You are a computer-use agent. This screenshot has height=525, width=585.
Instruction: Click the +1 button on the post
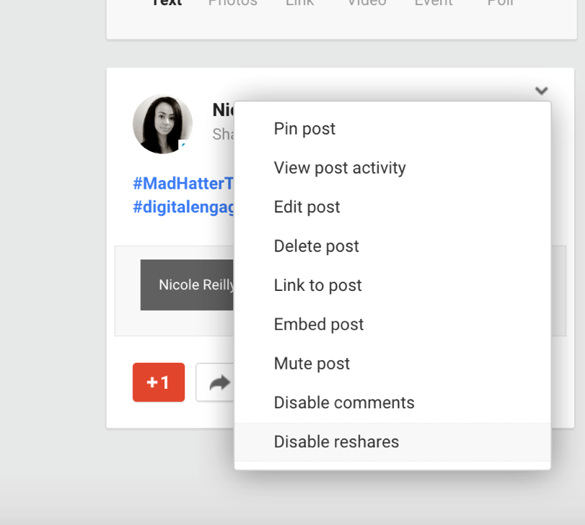[x=159, y=382]
